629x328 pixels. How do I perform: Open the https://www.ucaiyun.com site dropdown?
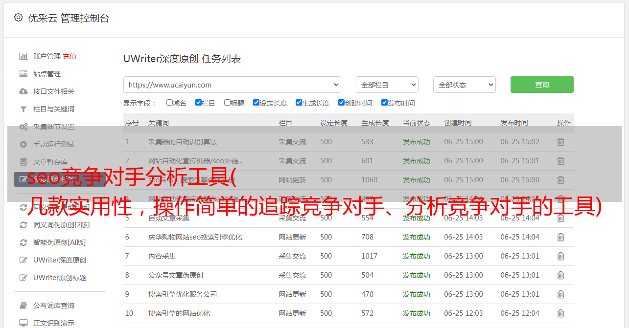[x=232, y=85]
